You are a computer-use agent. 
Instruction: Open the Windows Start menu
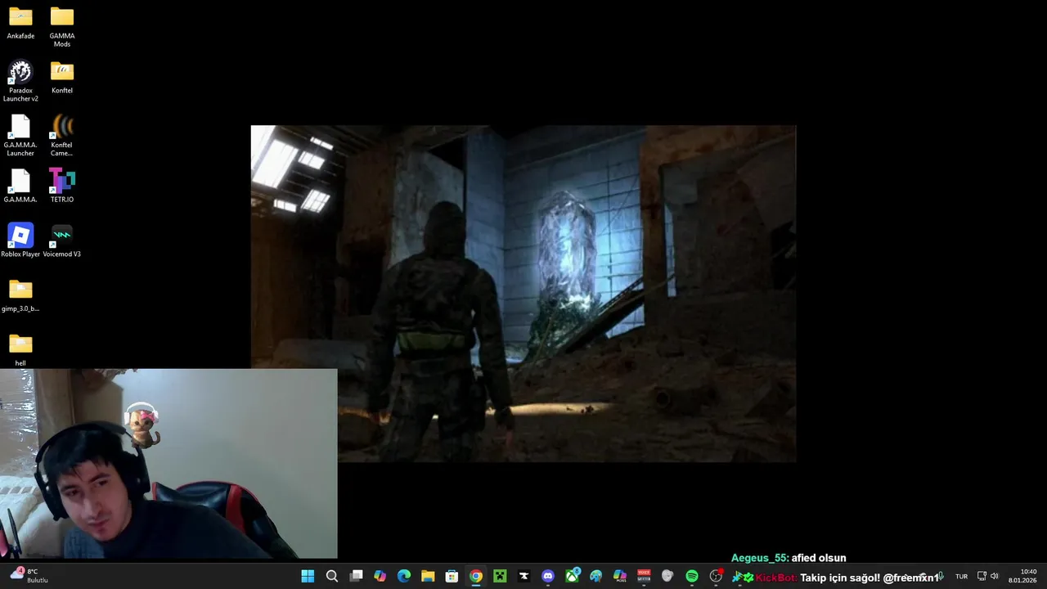click(308, 576)
